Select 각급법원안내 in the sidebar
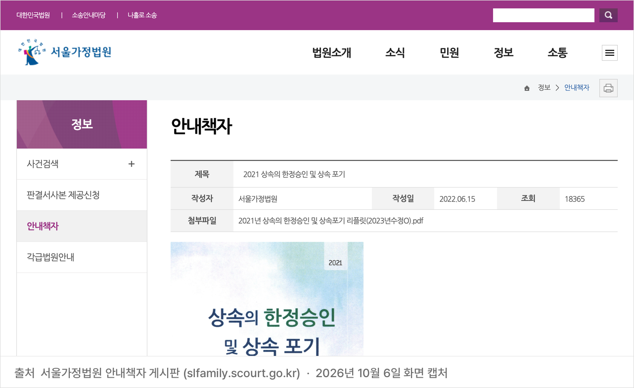 (x=82, y=257)
